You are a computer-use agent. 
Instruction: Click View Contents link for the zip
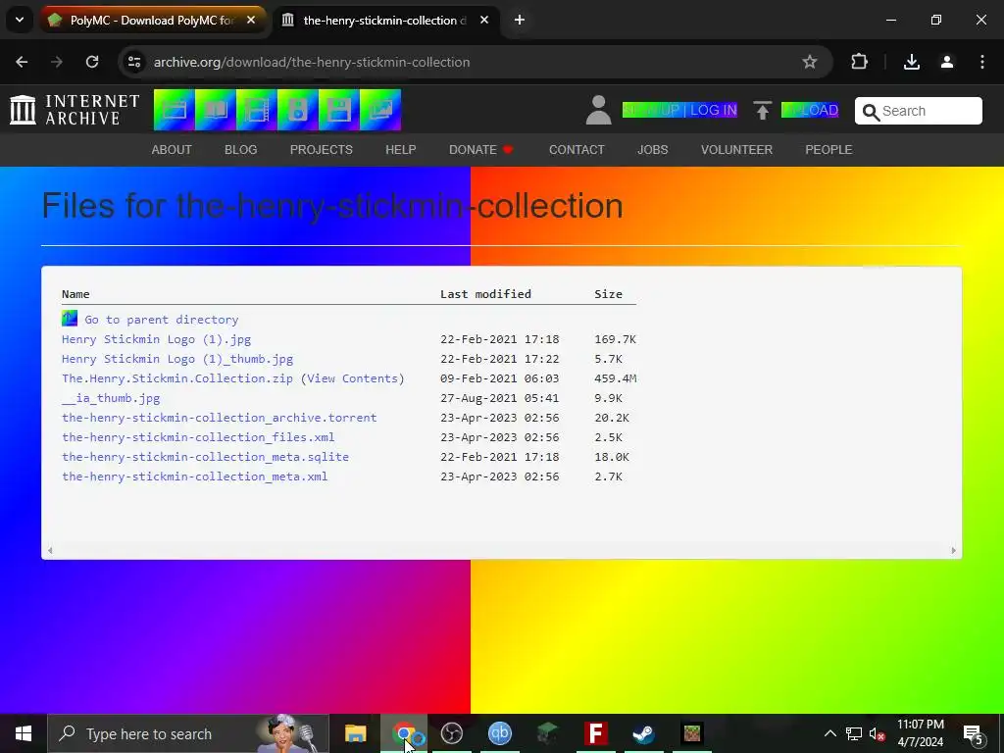352,378
